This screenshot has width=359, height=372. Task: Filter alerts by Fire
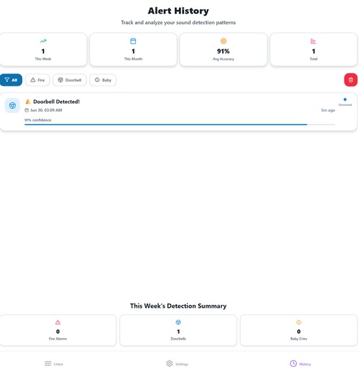coord(38,80)
